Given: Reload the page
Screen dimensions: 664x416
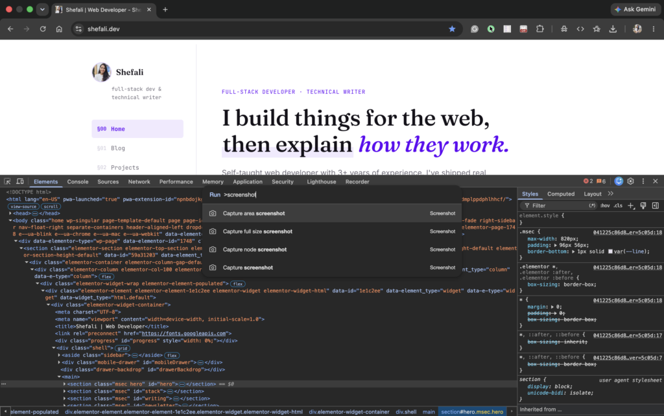Looking at the screenshot, I should tap(43, 29).
